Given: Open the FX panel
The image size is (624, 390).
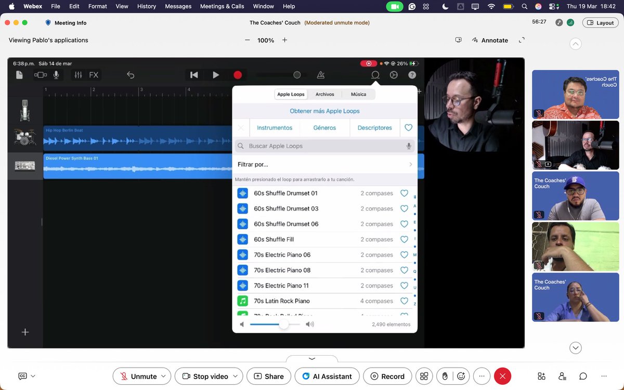Looking at the screenshot, I should [94, 75].
